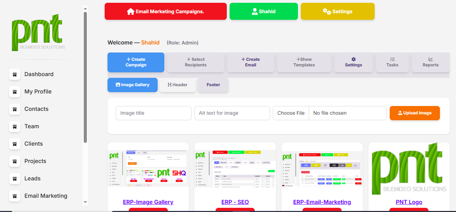Select the Create Campaign tab
The height and width of the screenshot is (212, 456).
coord(136,62)
